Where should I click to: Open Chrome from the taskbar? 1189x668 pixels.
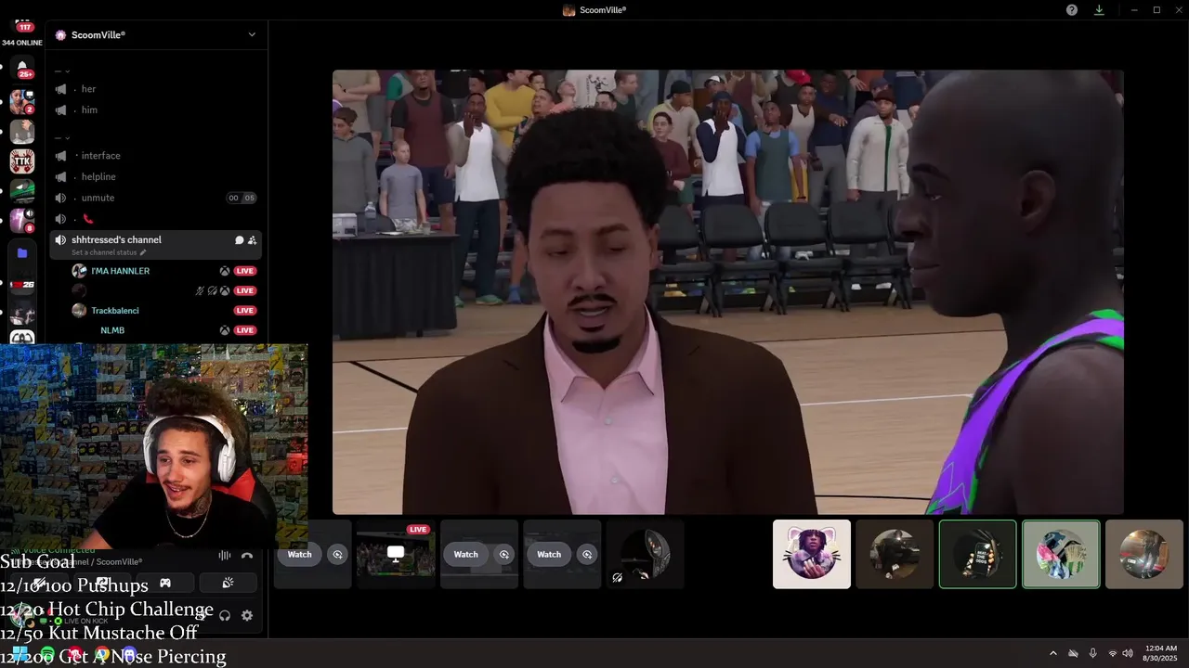pyautogui.click(x=102, y=654)
